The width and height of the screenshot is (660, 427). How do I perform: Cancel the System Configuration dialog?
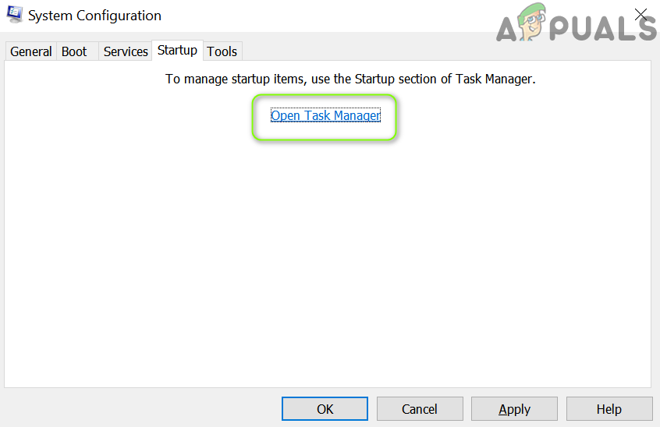420,409
